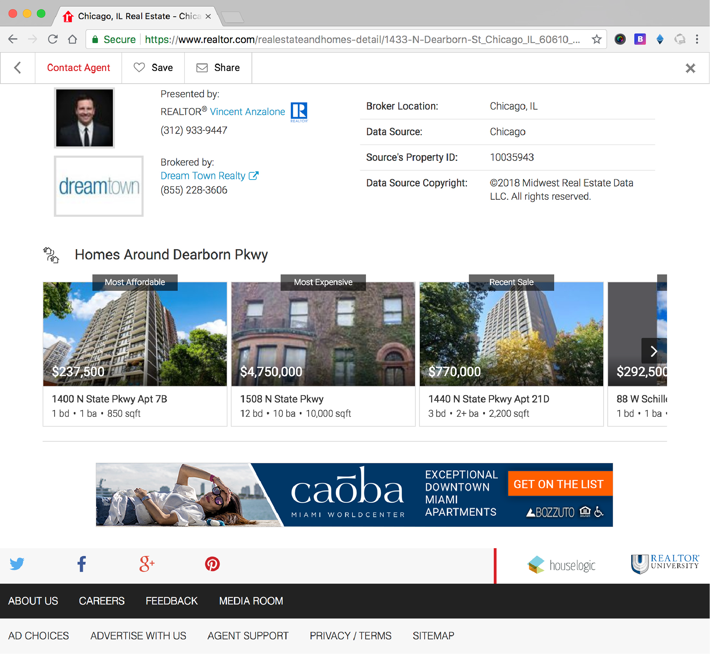The width and height of the screenshot is (710, 654).
Task: Open Chrome three-dot menu
Action: coord(697,39)
